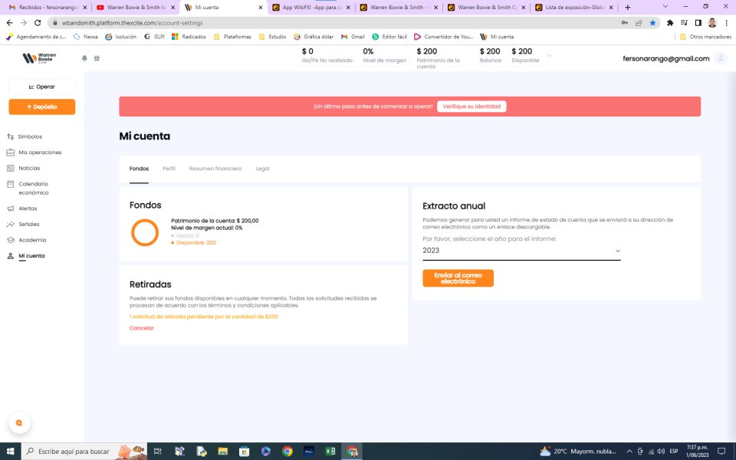Open the Windows notification center icon
736x460 pixels.
click(x=721, y=451)
